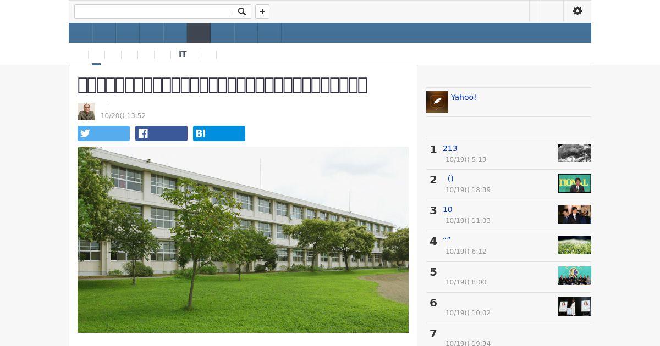Click thumbnail of ranking item 5
Screen dimensions: 660x346
575,276
